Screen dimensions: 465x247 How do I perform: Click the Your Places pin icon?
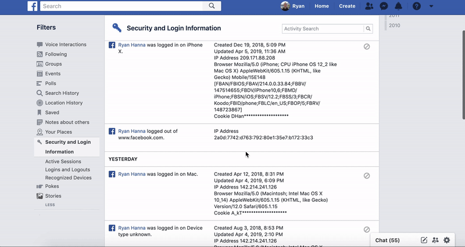pos(40,132)
